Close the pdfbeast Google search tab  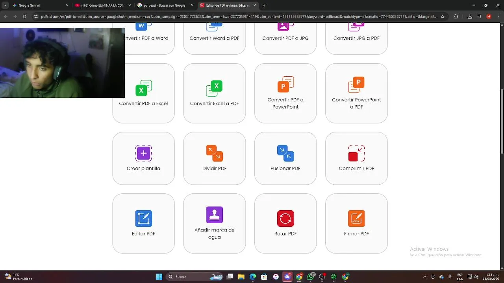[192, 6]
